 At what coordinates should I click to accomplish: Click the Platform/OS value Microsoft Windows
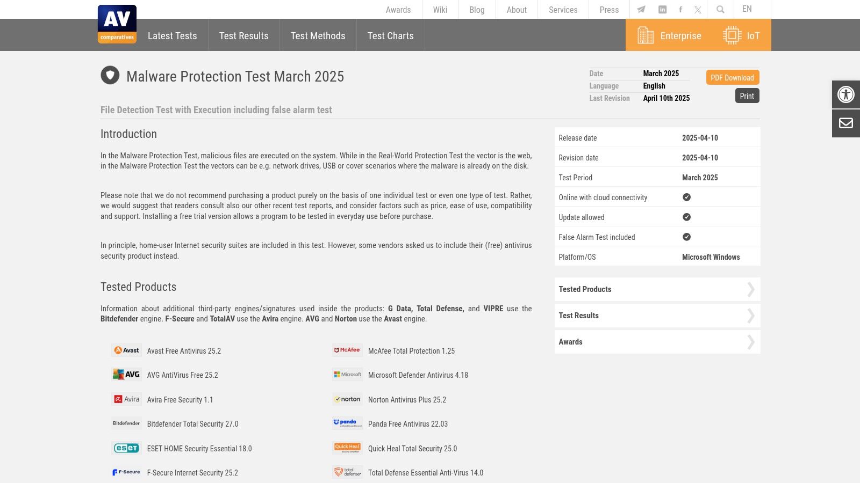[x=711, y=257]
